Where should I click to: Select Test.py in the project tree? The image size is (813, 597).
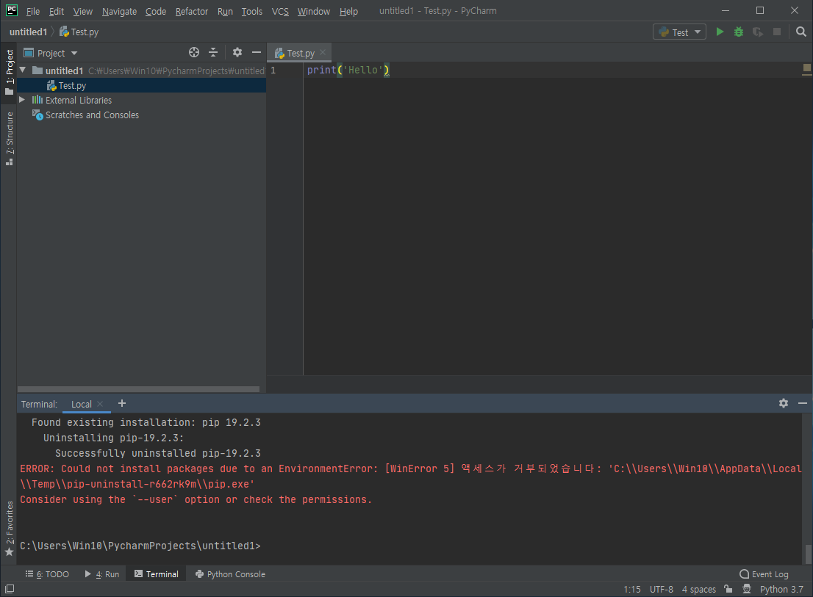click(142, 85)
